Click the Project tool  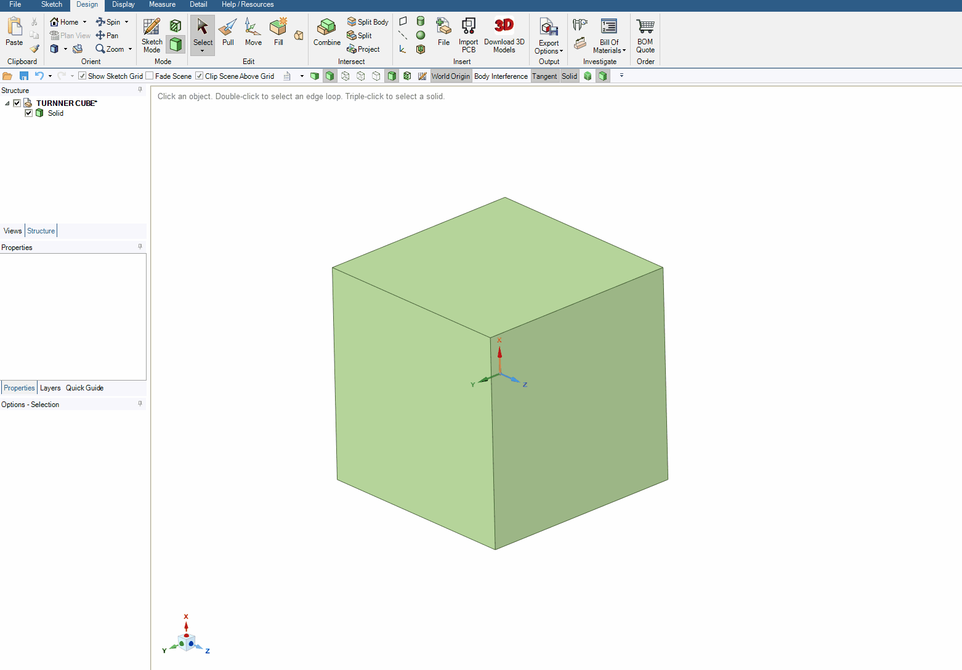(x=363, y=49)
